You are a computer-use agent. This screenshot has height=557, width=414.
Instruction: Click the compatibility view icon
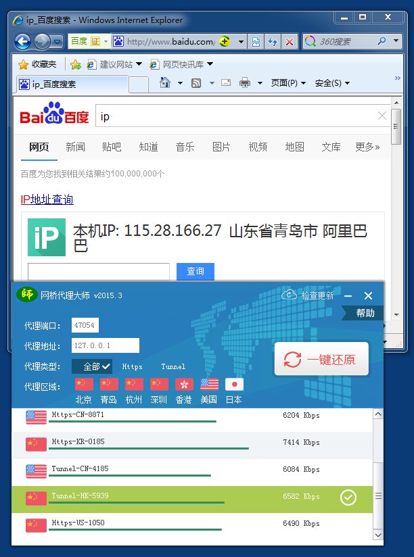[256, 42]
